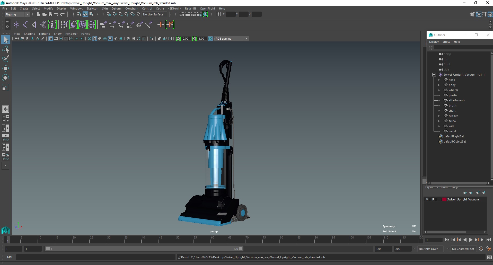Start IPR render
The image size is (493, 265).
[x=193, y=14]
